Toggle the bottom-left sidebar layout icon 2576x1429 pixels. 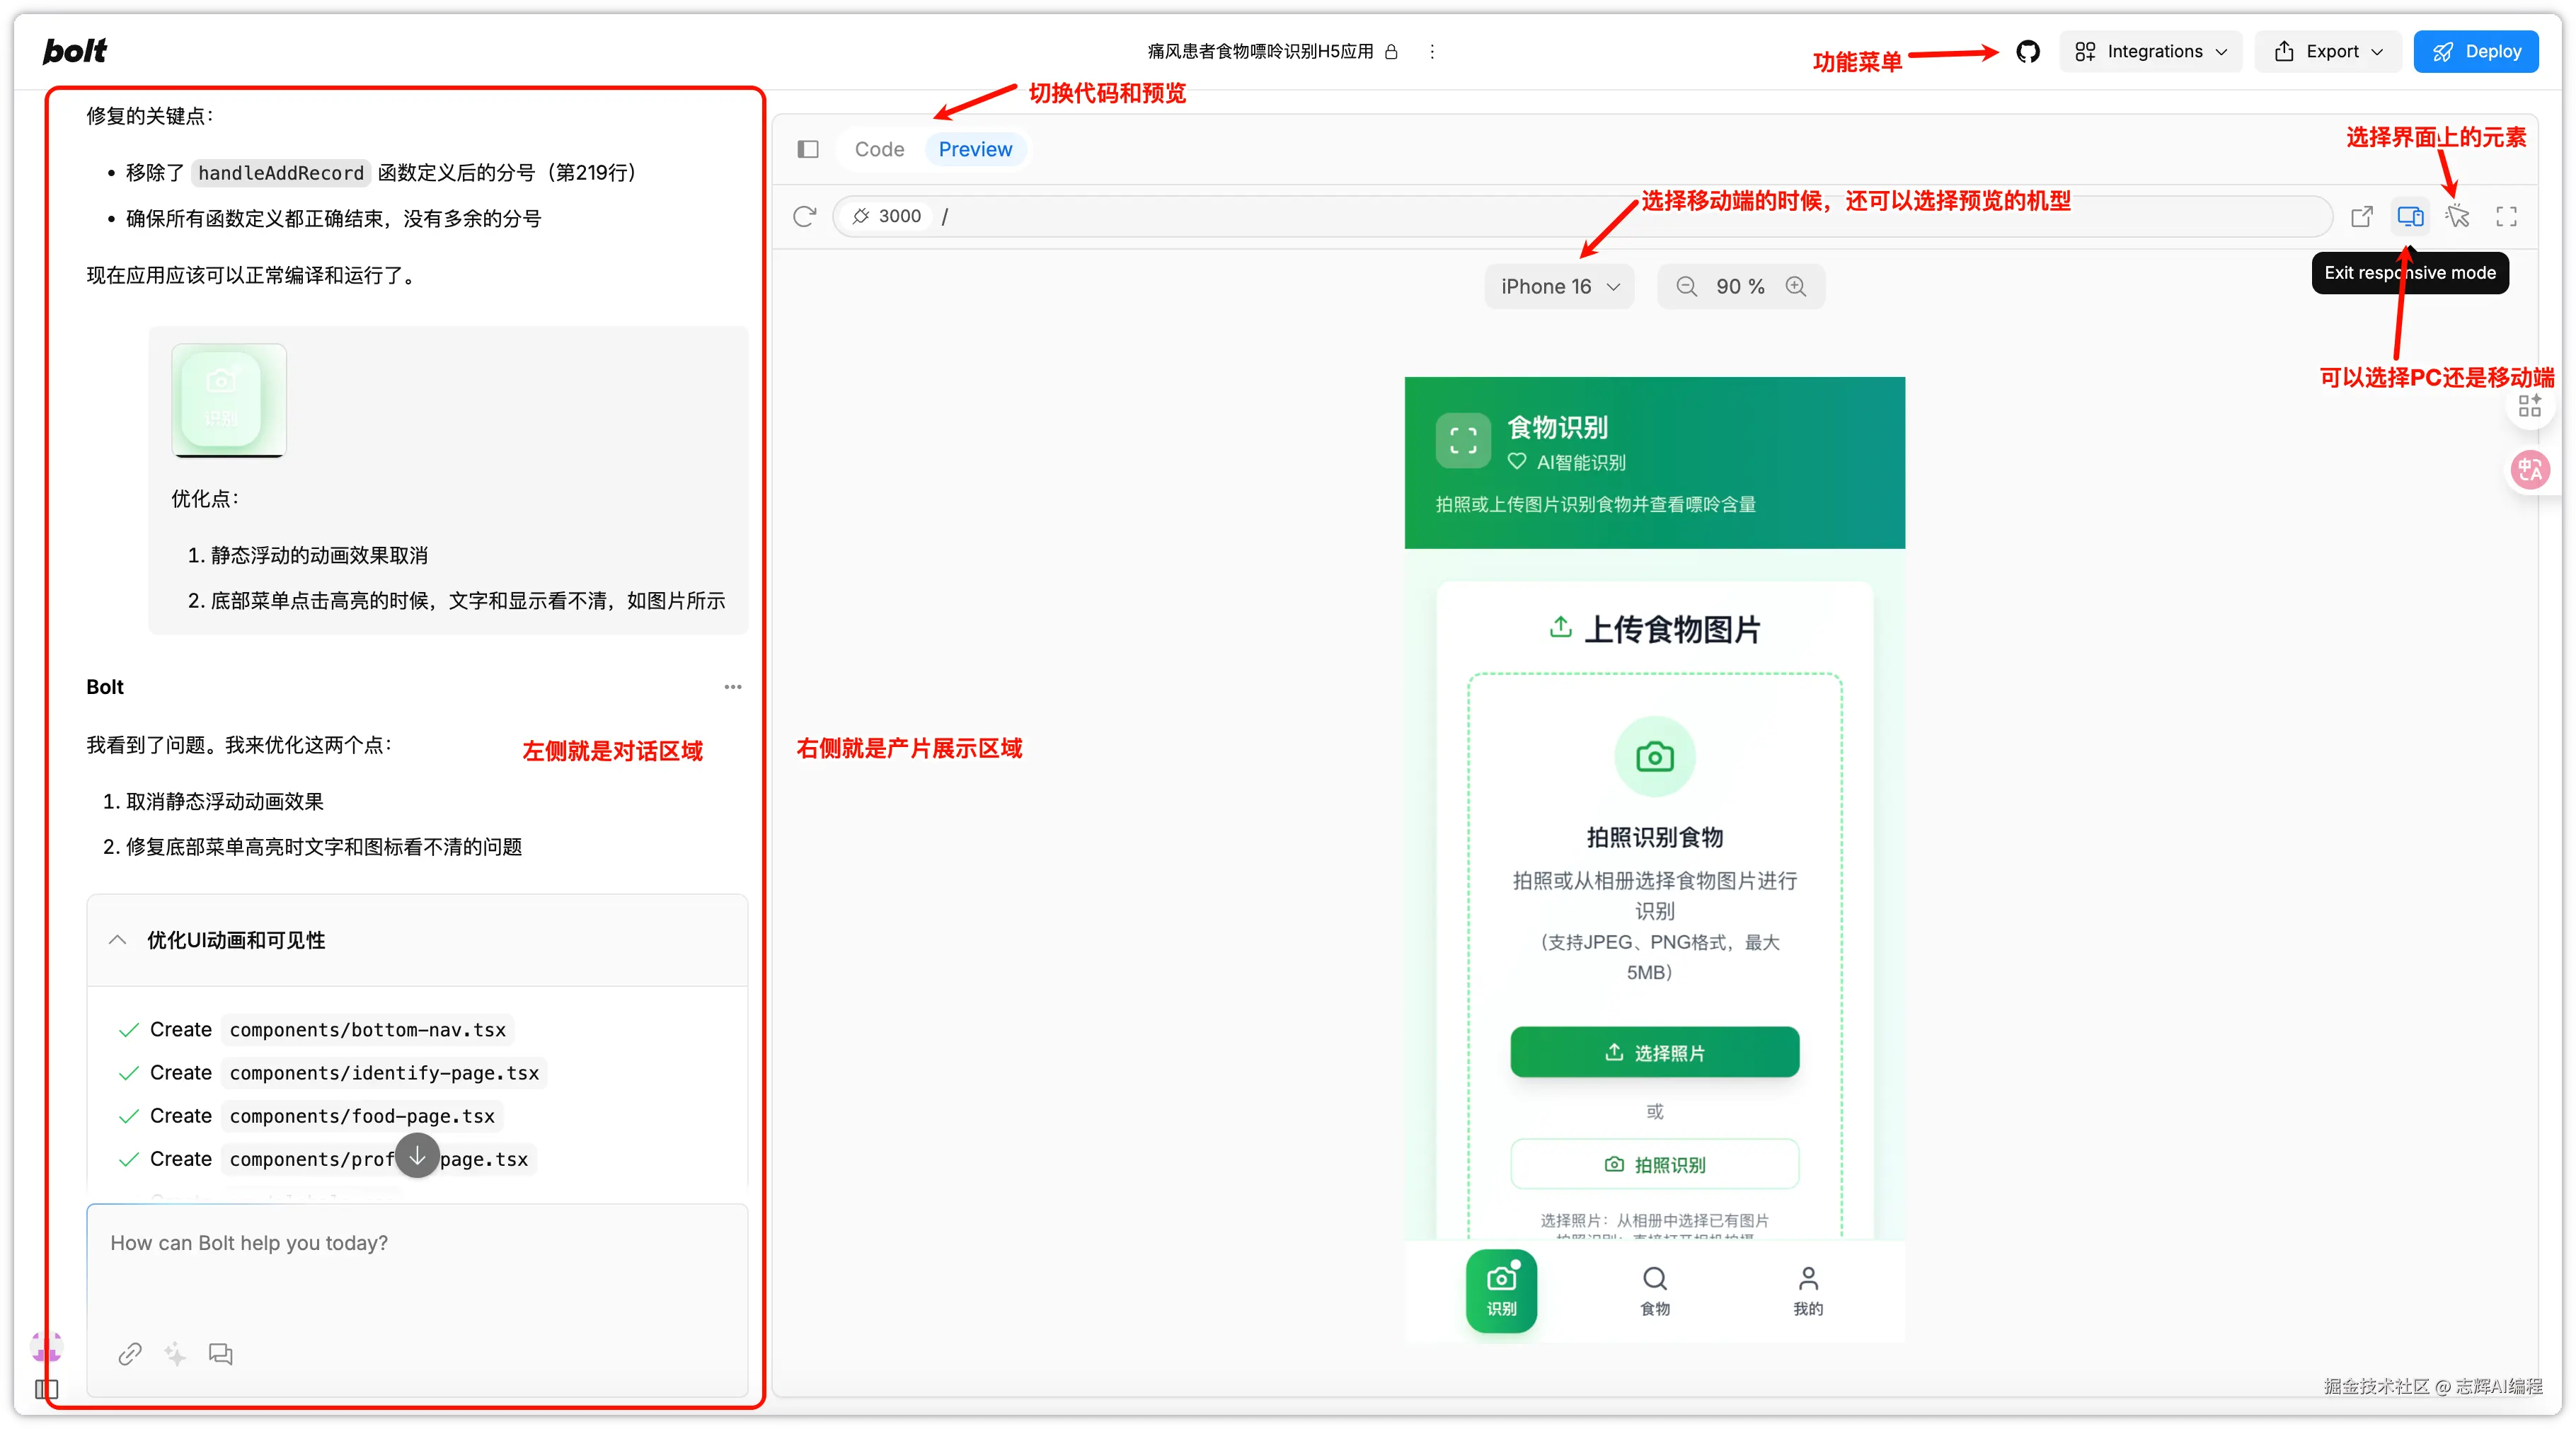click(x=47, y=1389)
